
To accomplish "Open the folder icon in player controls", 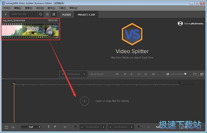I will coord(195,74).
